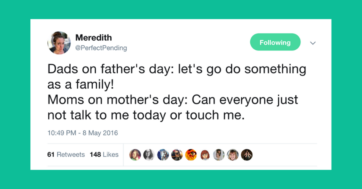This screenshot has width=362, height=189.
Task: Click the fiery orange eye avatar
Action: tap(191, 155)
